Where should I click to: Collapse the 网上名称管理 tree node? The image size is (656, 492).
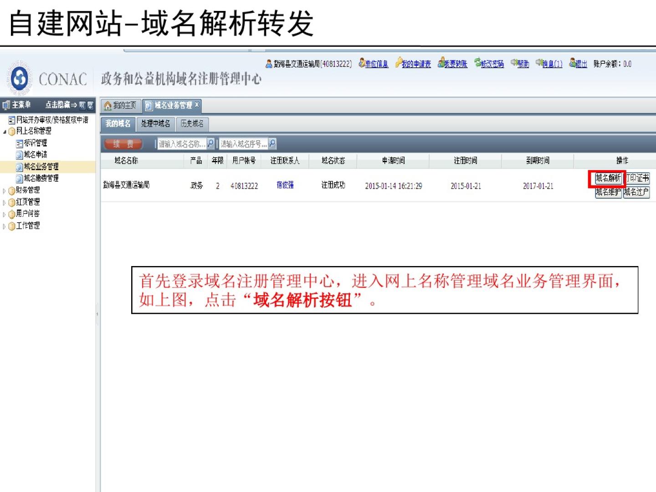[5, 132]
